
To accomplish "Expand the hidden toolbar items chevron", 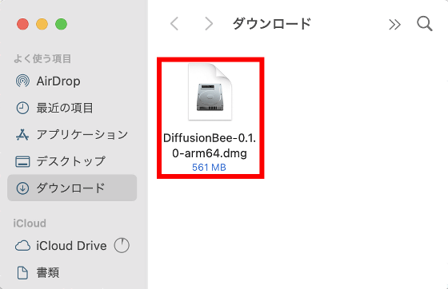I will click(x=394, y=25).
